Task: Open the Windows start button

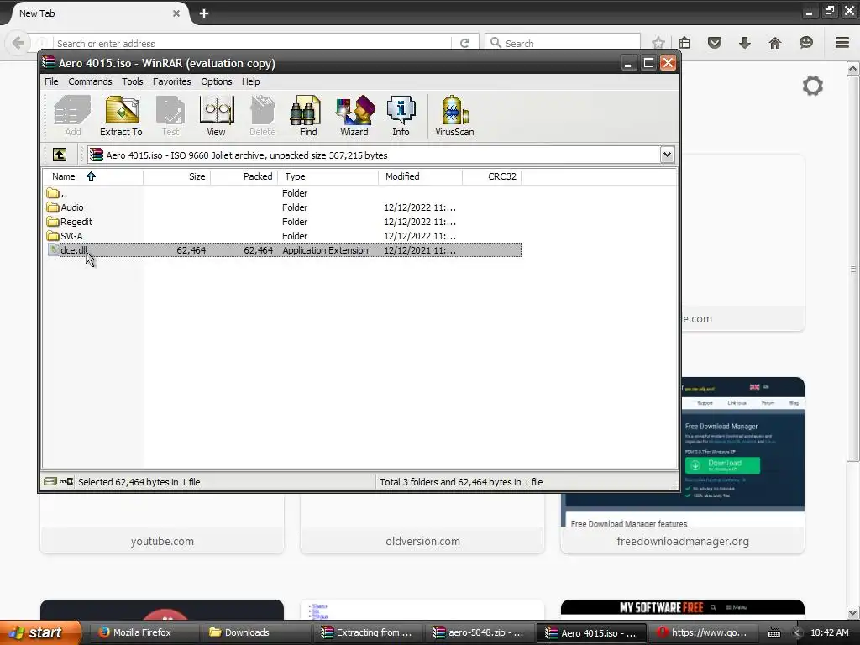Action: (40, 632)
